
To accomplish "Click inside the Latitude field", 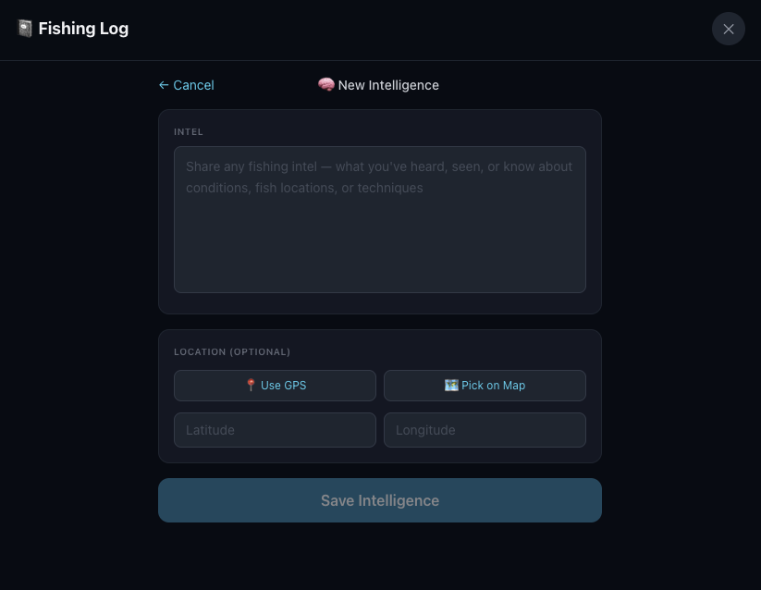I will (275, 429).
